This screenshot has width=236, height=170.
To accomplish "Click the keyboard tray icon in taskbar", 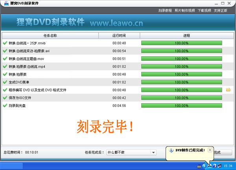I will 199,166.
